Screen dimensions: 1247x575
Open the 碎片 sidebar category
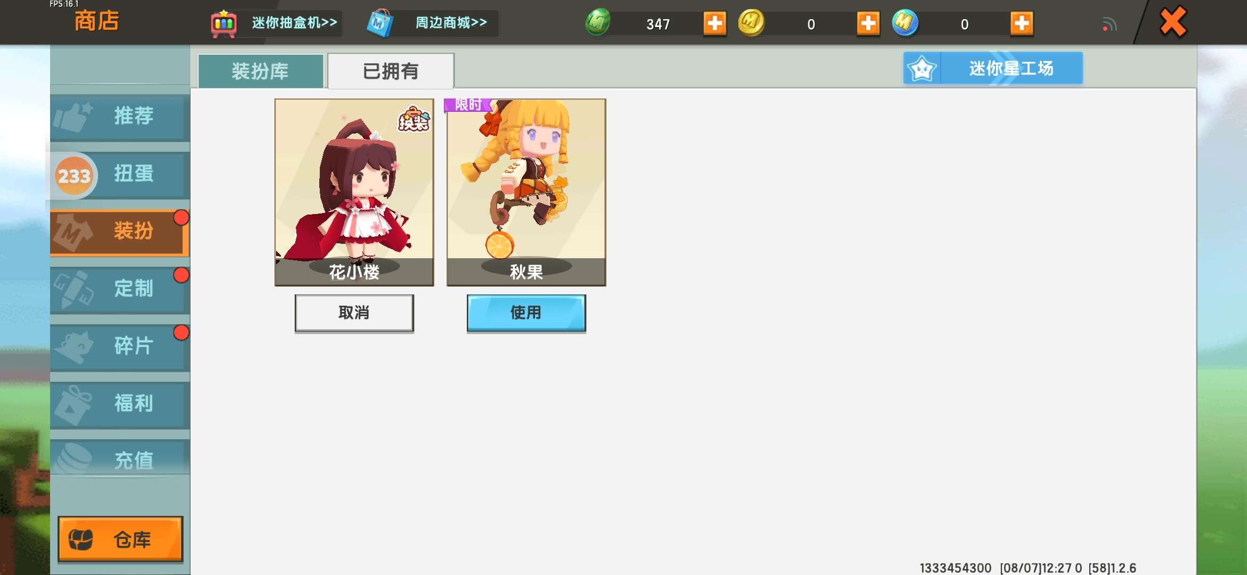click(120, 347)
